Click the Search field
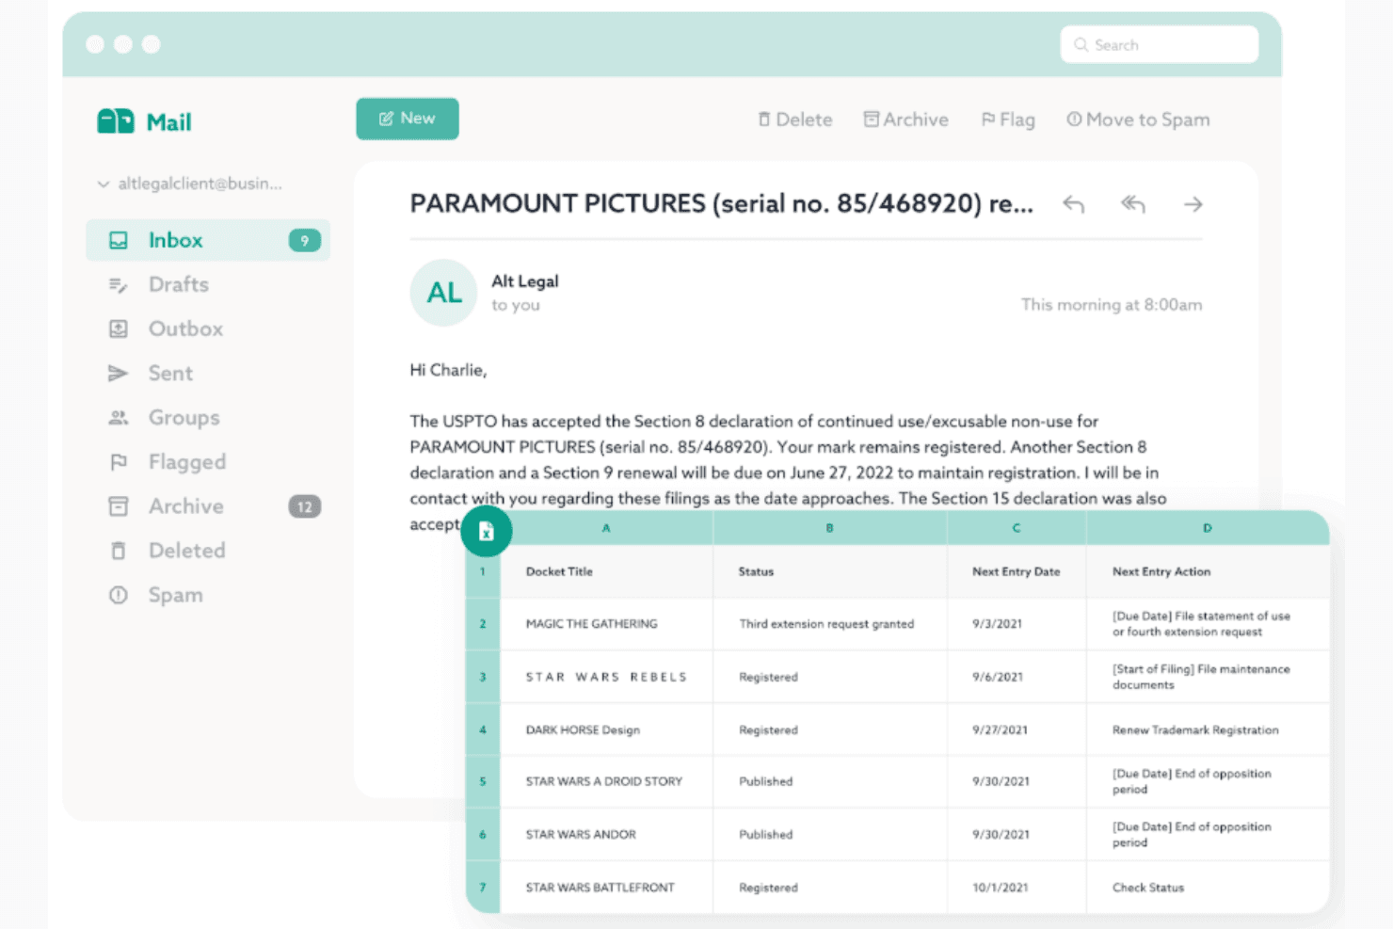The height and width of the screenshot is (929, 1393). click(x=1160, y=44)
